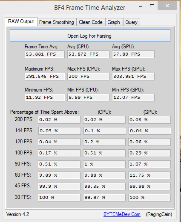Select the Minimum FPS 11.92 field
Viewport: 181px width, 222px height.
point(45,98)
